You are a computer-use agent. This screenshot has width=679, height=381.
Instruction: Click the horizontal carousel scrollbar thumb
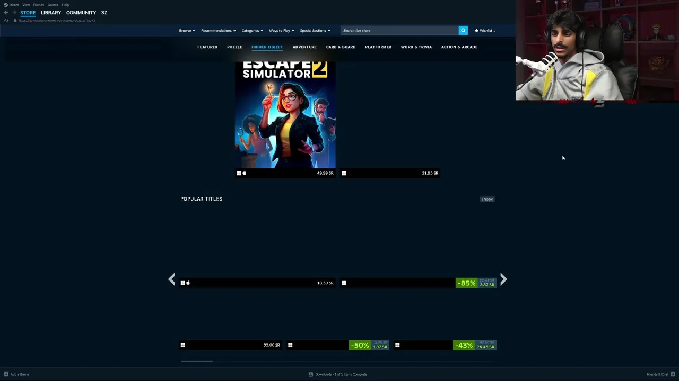point(196,361)
